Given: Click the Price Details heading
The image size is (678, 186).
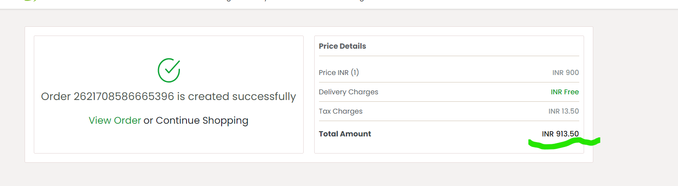Looking at the screenshot, I should click(342, 46).
